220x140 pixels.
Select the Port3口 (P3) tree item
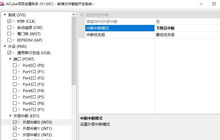[x=33, y=84]
